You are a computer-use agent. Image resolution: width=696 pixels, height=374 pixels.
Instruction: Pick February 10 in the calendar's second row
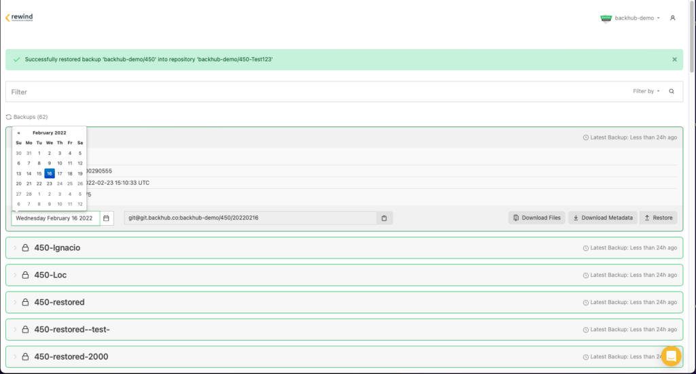pos(60,163)
